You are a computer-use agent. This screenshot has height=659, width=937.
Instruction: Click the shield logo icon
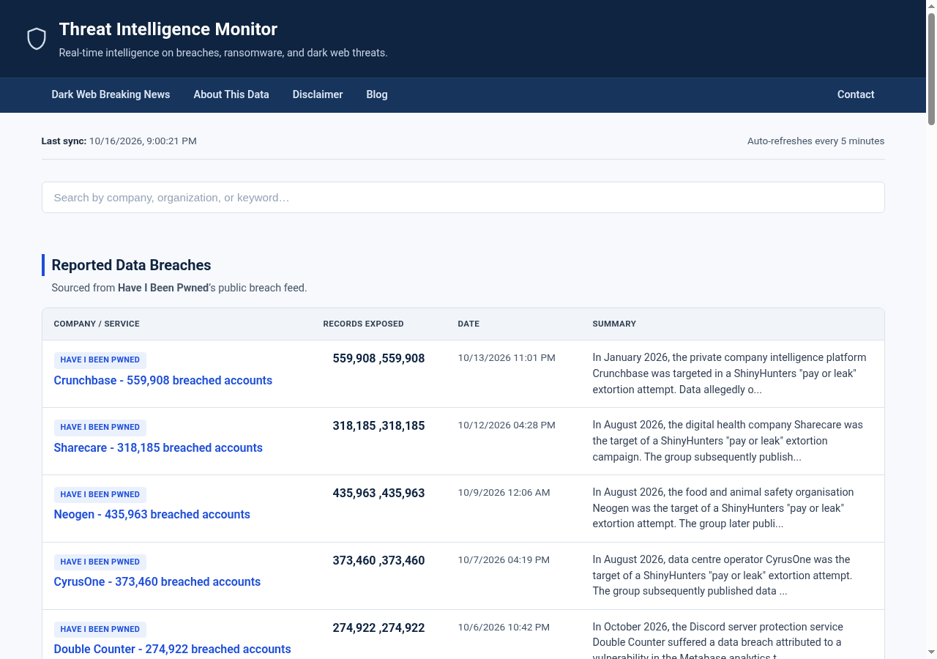click(x=37, y=39)
